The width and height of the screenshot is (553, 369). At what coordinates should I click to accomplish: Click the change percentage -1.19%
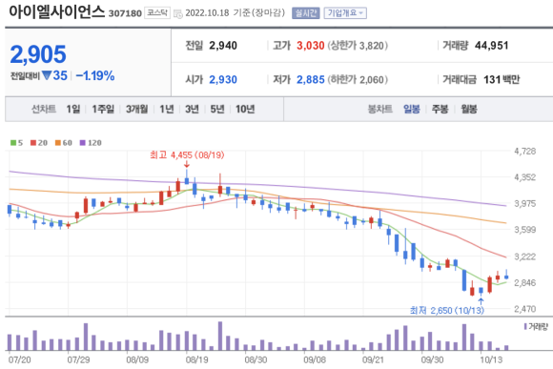click(95, 75)
